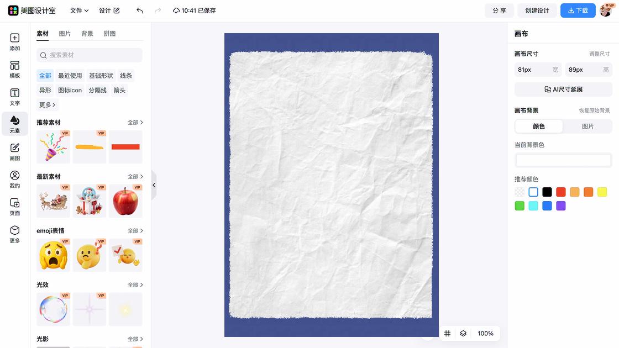
Task: Open the 页面 pages panel
Action: click(14, 207)
